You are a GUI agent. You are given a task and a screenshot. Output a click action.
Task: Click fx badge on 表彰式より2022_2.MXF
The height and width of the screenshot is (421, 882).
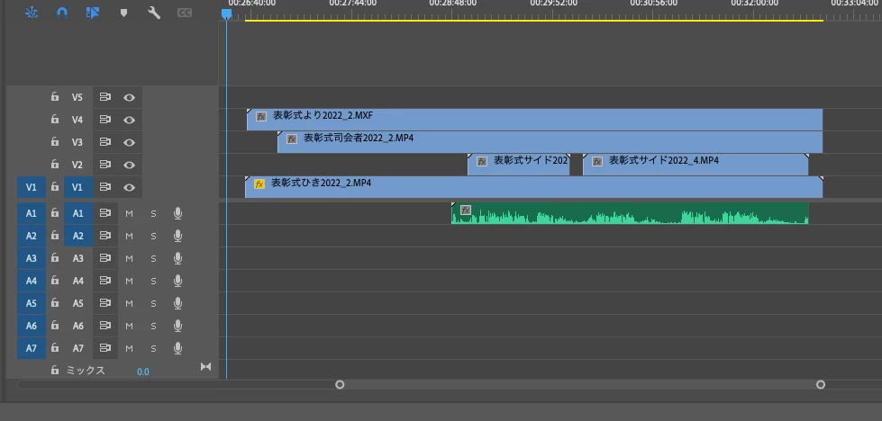coord(261,117)
